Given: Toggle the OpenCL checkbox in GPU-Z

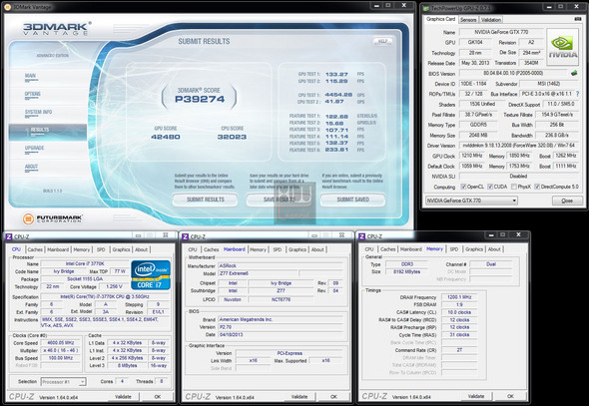Looking at the screenshot, I should point(463,187).
